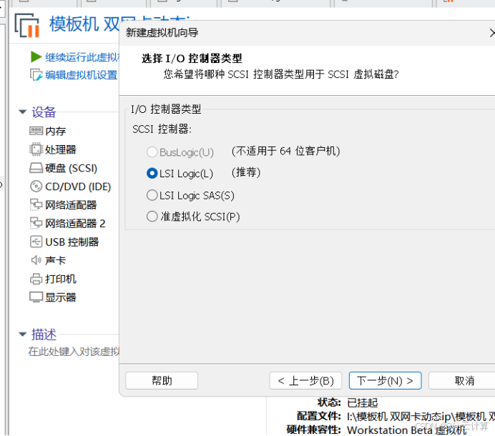Click the 配置文件 path value
The image size is (495, 436).
421,417
